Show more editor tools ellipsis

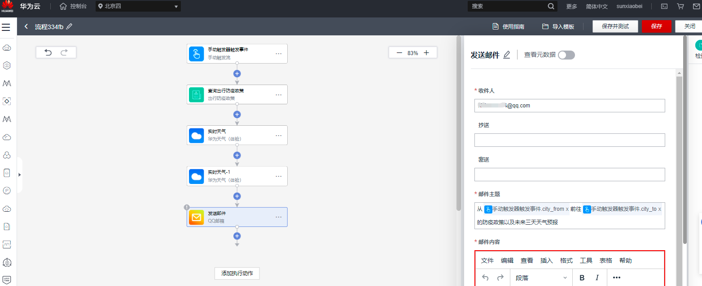617,277
